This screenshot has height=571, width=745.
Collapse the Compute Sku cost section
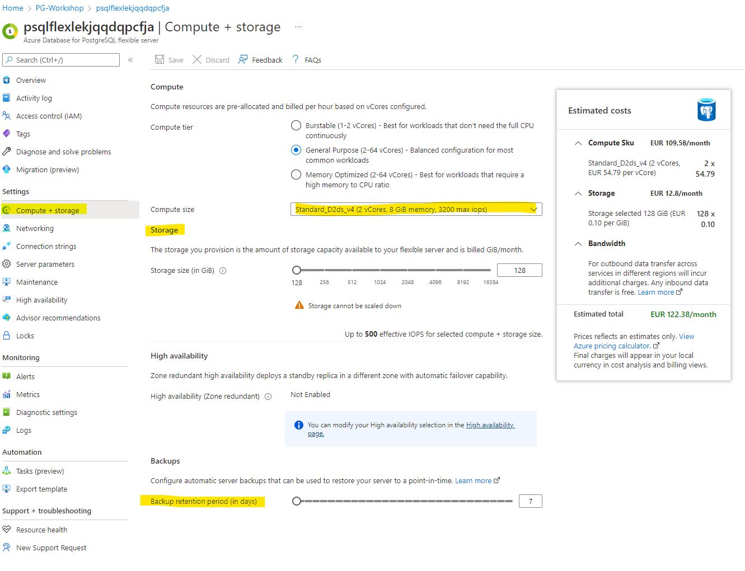click(x=578, y=143)
